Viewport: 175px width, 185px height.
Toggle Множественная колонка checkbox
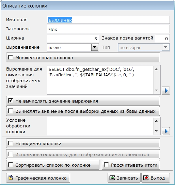click(11, 58)
